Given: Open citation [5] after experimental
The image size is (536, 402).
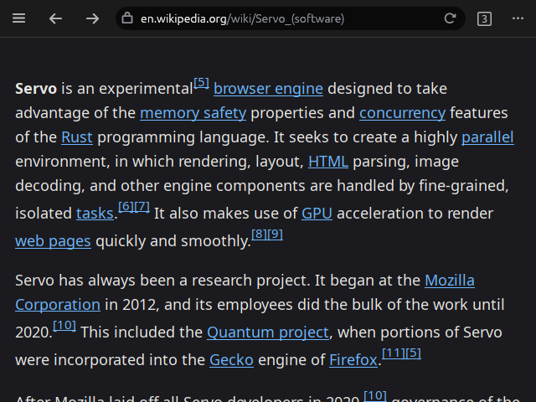Looking at the screenshot, I should coord(201,83).
